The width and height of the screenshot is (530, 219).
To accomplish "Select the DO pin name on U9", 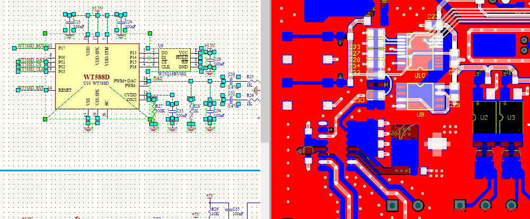I will click(164, 53).
